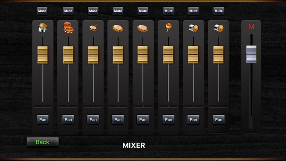
Task: Click the maraca channel fader knob
Action: pyautogui.click(x=168, y=55)
